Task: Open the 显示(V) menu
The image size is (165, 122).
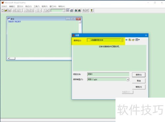Action: coord(20,6)
